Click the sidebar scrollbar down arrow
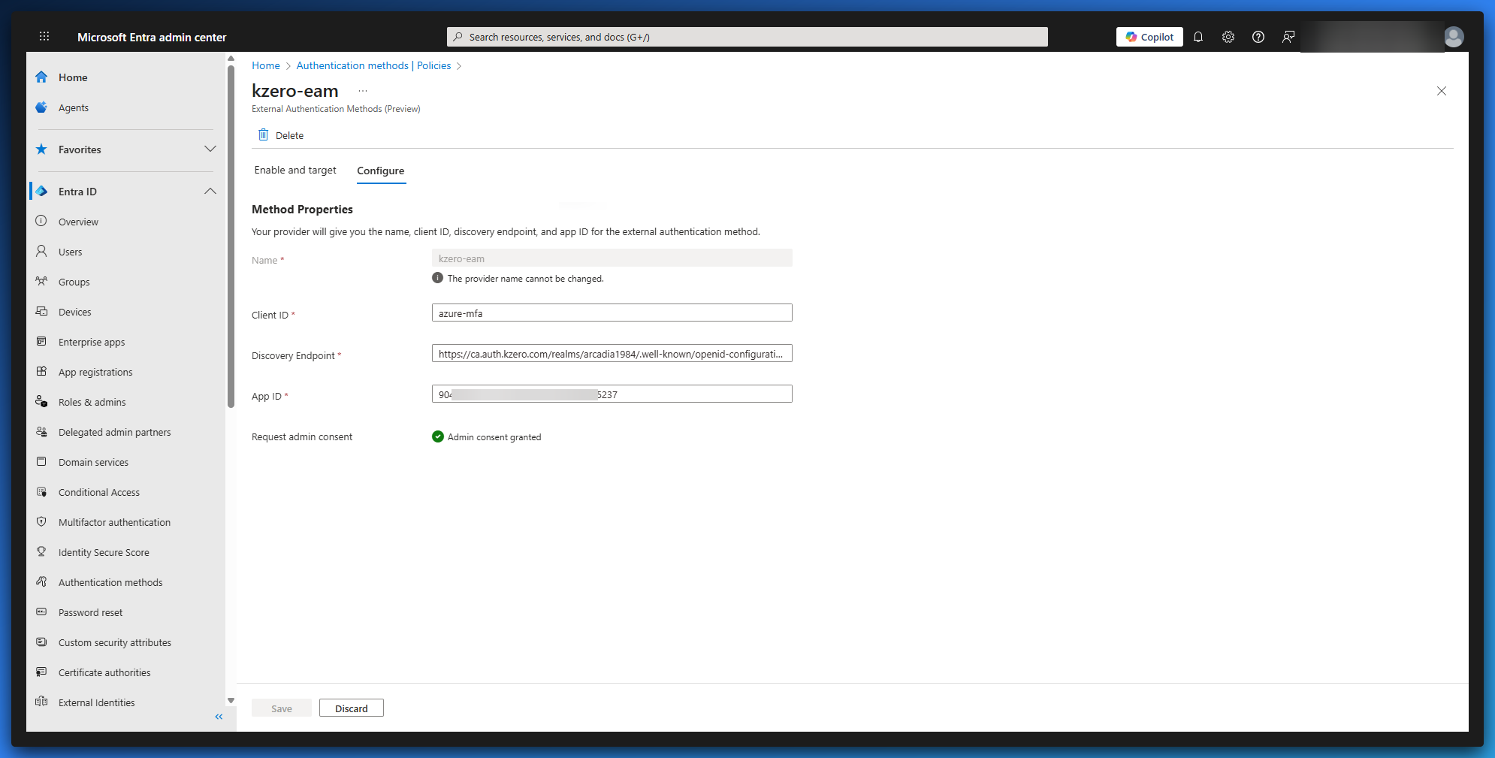Viewport: 1495px width, 758px height. (x=231, y=700)
